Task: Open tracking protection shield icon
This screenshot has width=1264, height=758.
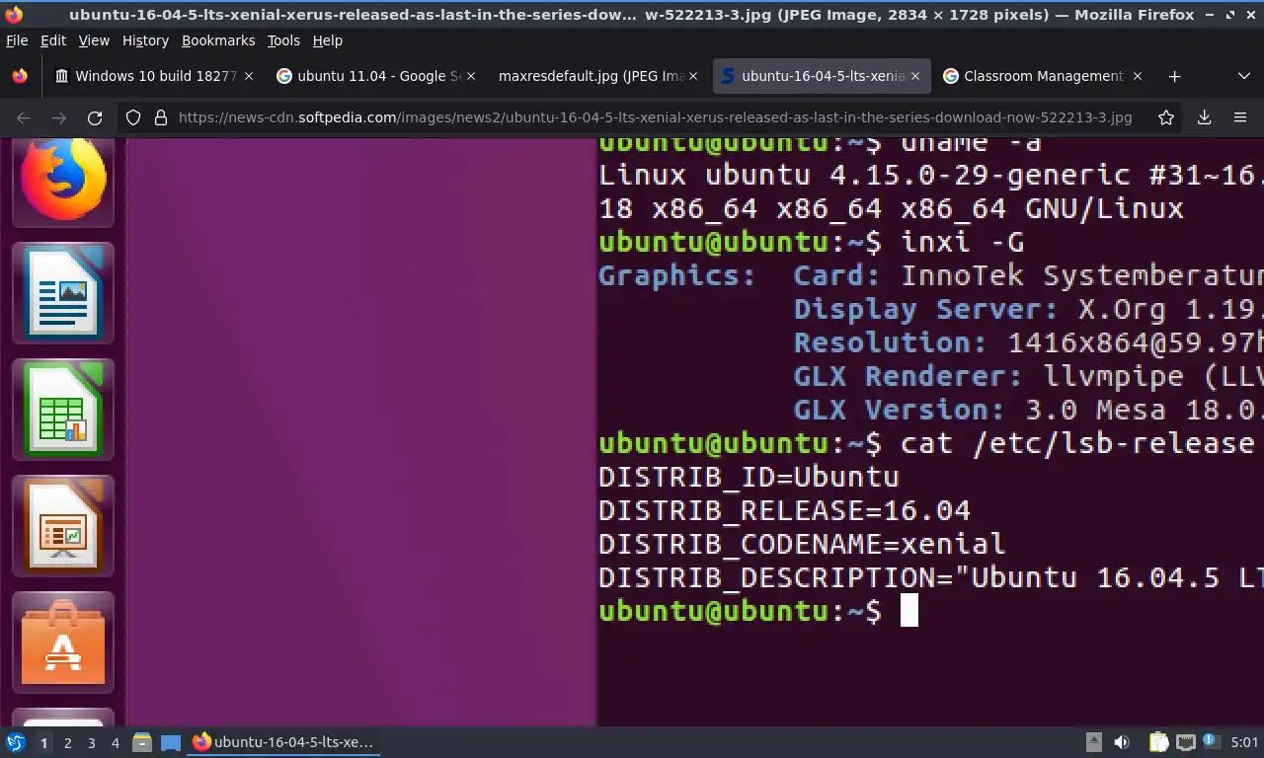Action: click(133, 117)
